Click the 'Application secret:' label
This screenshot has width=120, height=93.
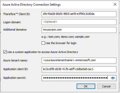pos(15,78)
